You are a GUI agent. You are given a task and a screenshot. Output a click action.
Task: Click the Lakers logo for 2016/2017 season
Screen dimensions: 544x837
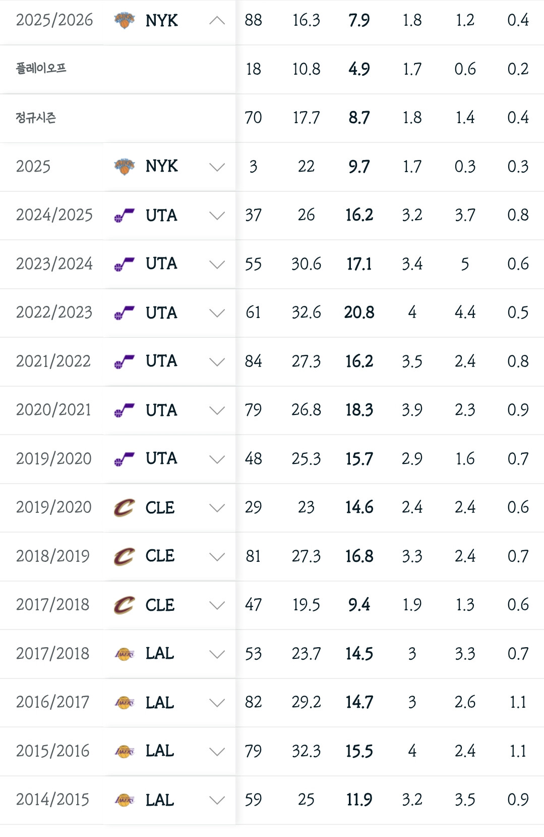click(x=125, y=703)
